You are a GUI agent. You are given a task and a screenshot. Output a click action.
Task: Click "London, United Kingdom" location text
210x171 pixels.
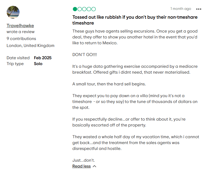(30, 46)
